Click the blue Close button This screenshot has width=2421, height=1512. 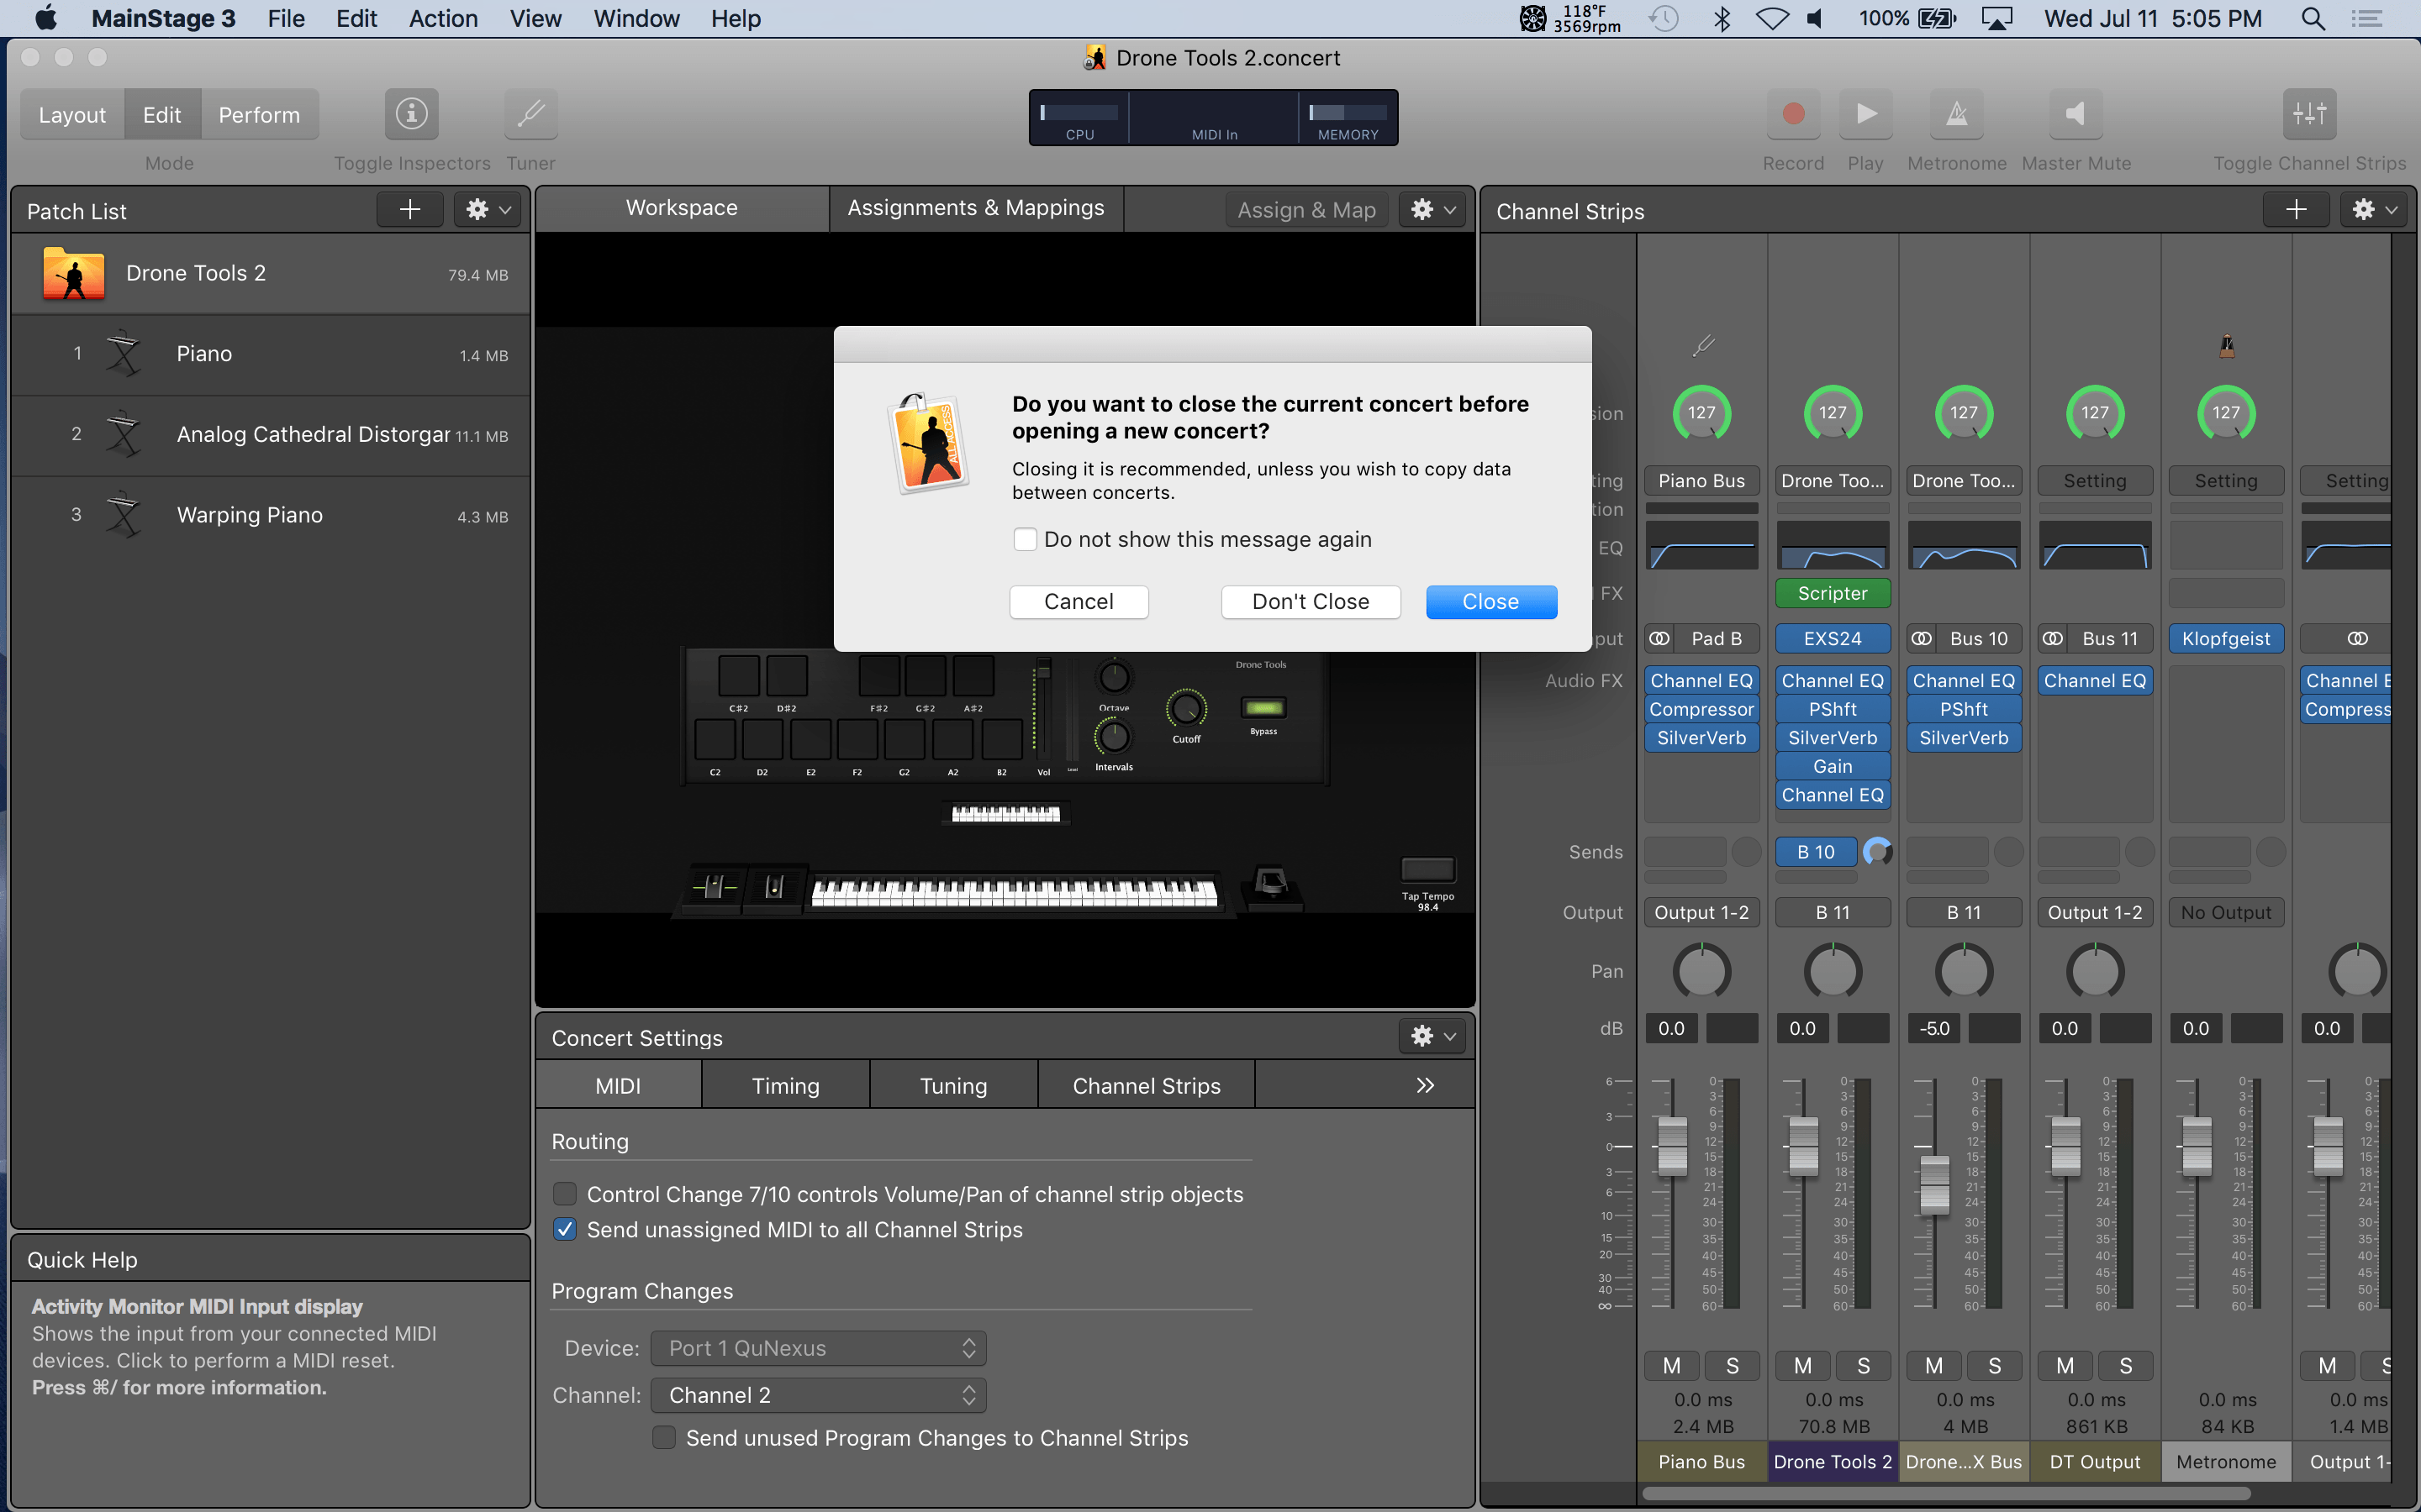pyautogui.click(x=1490, y=601)
